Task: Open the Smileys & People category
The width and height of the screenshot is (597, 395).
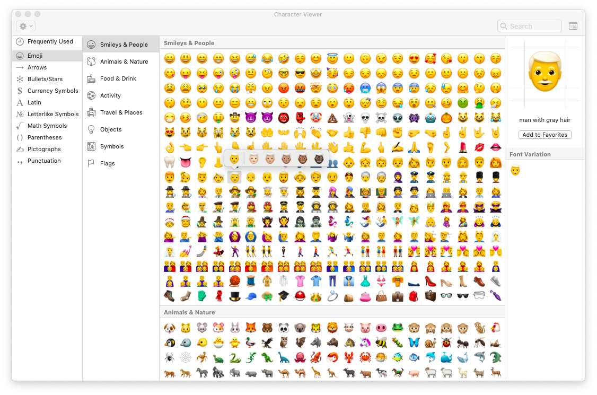Action: pyautogui.click(x=122, y=45)
